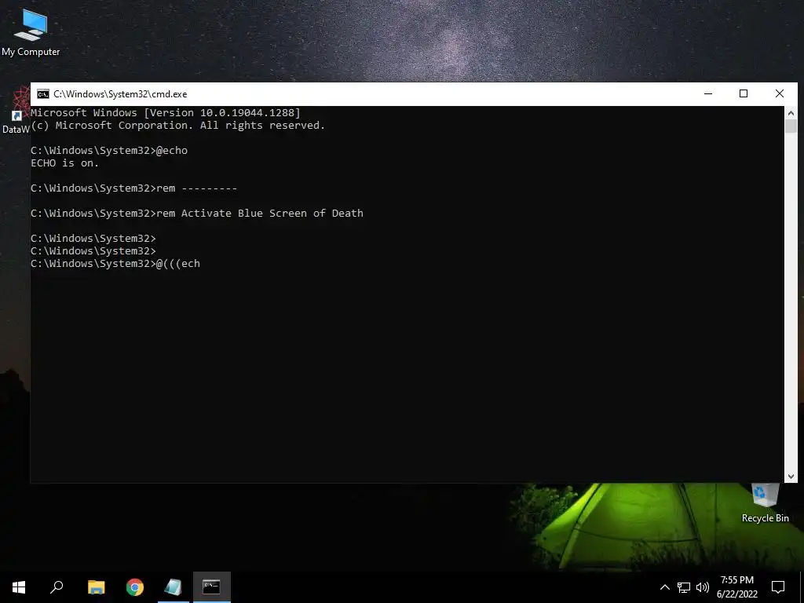Click the cmd vertical scrollbar thumb
804x603 pixels.
point(791,126)
